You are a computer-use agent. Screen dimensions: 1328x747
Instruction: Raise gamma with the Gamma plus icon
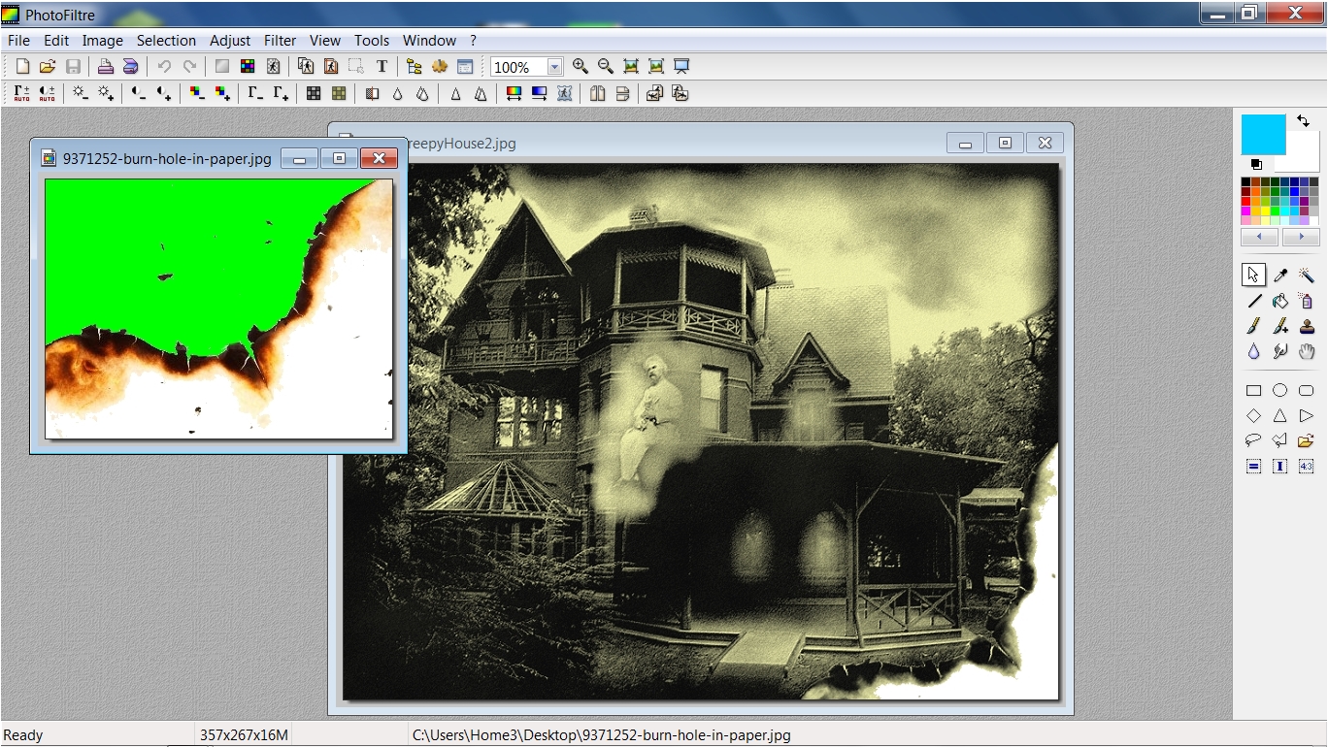click(x=281, y=93)
